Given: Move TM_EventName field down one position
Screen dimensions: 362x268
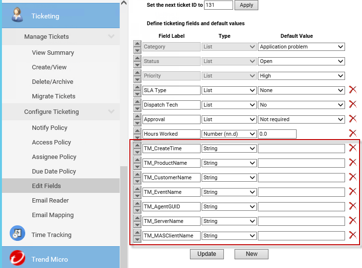Looking at the screenshot, I should [137, 195].
